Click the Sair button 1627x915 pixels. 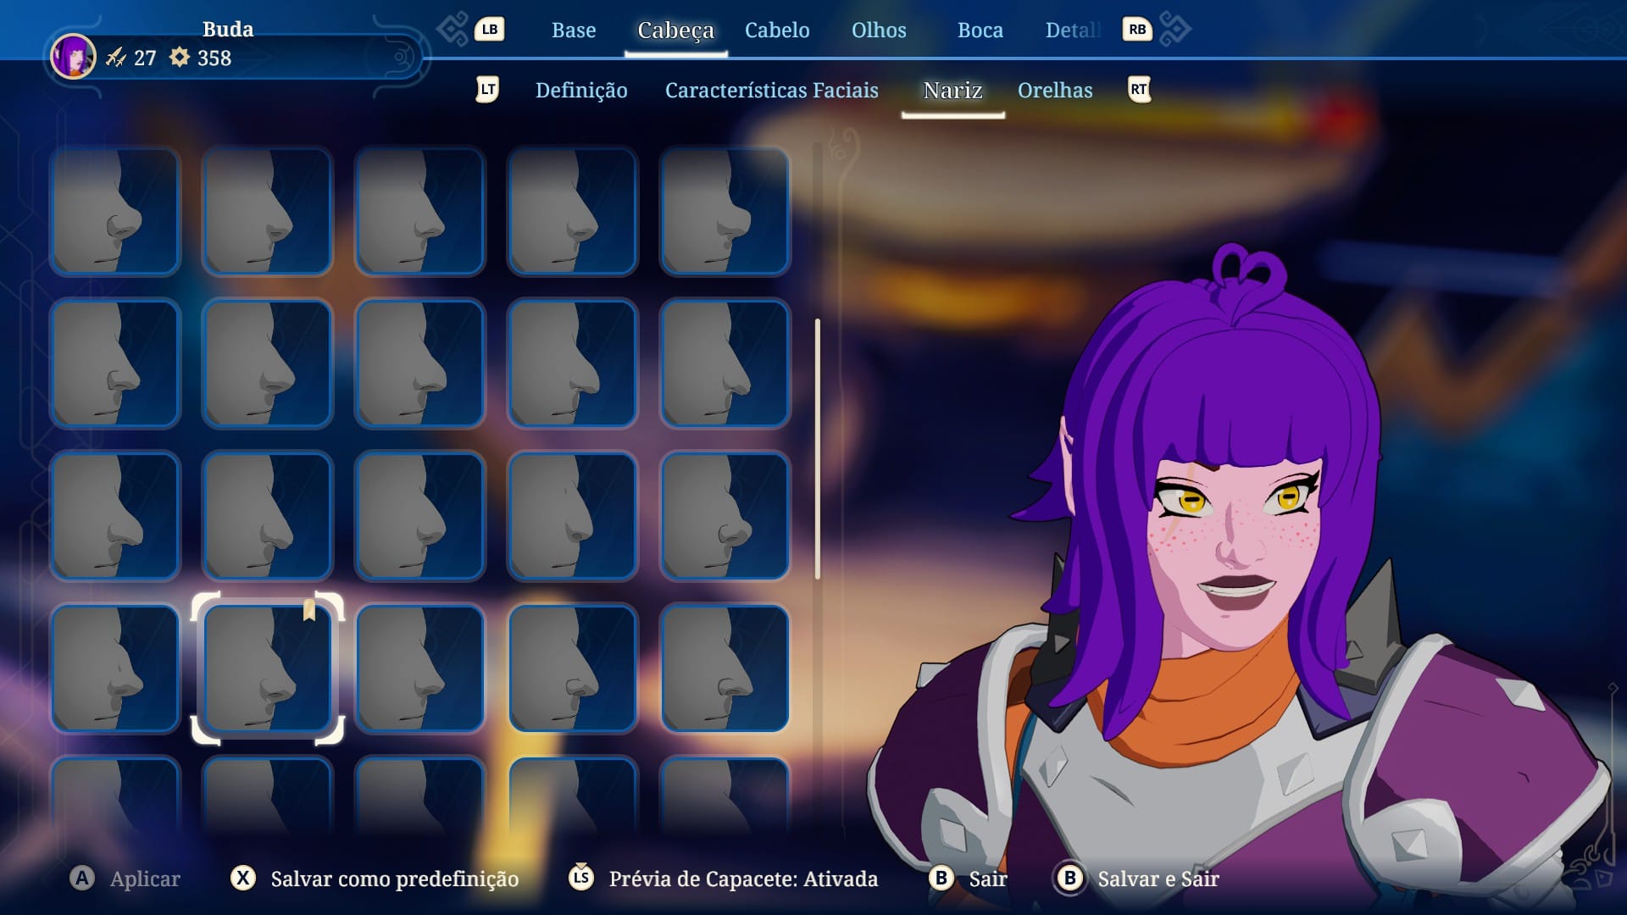pyautogui.click(x=987, y=879)
